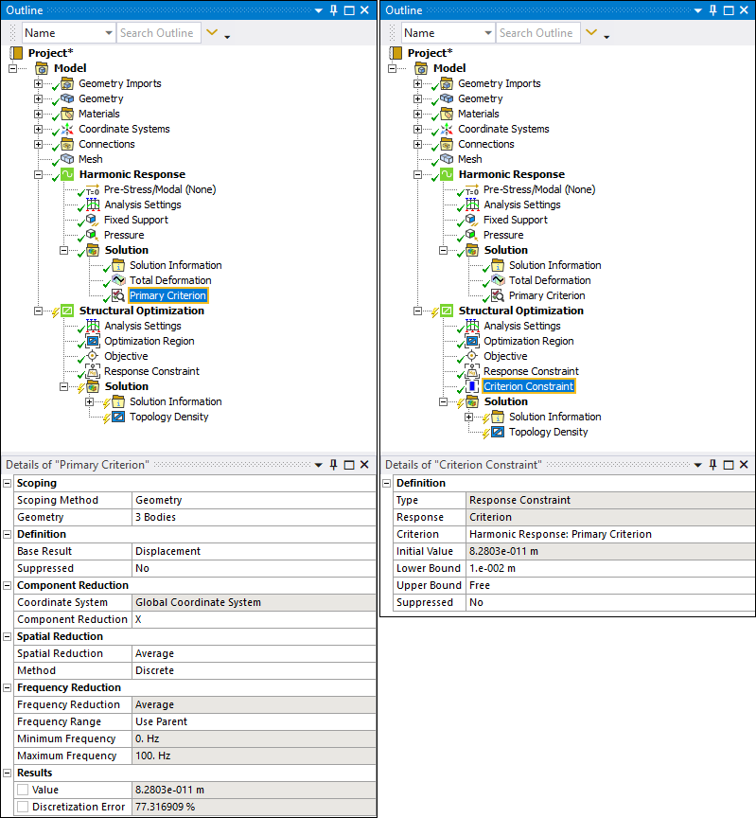This screenshot has height=818, width=756.
Task: Open the left Outline panel options arrow
Action: point(318,10)
